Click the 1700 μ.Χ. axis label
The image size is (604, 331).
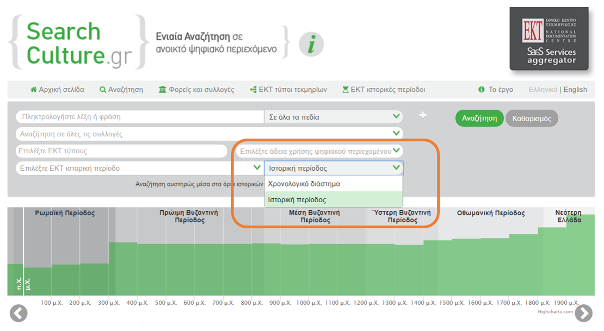click(x=509, y=303)
